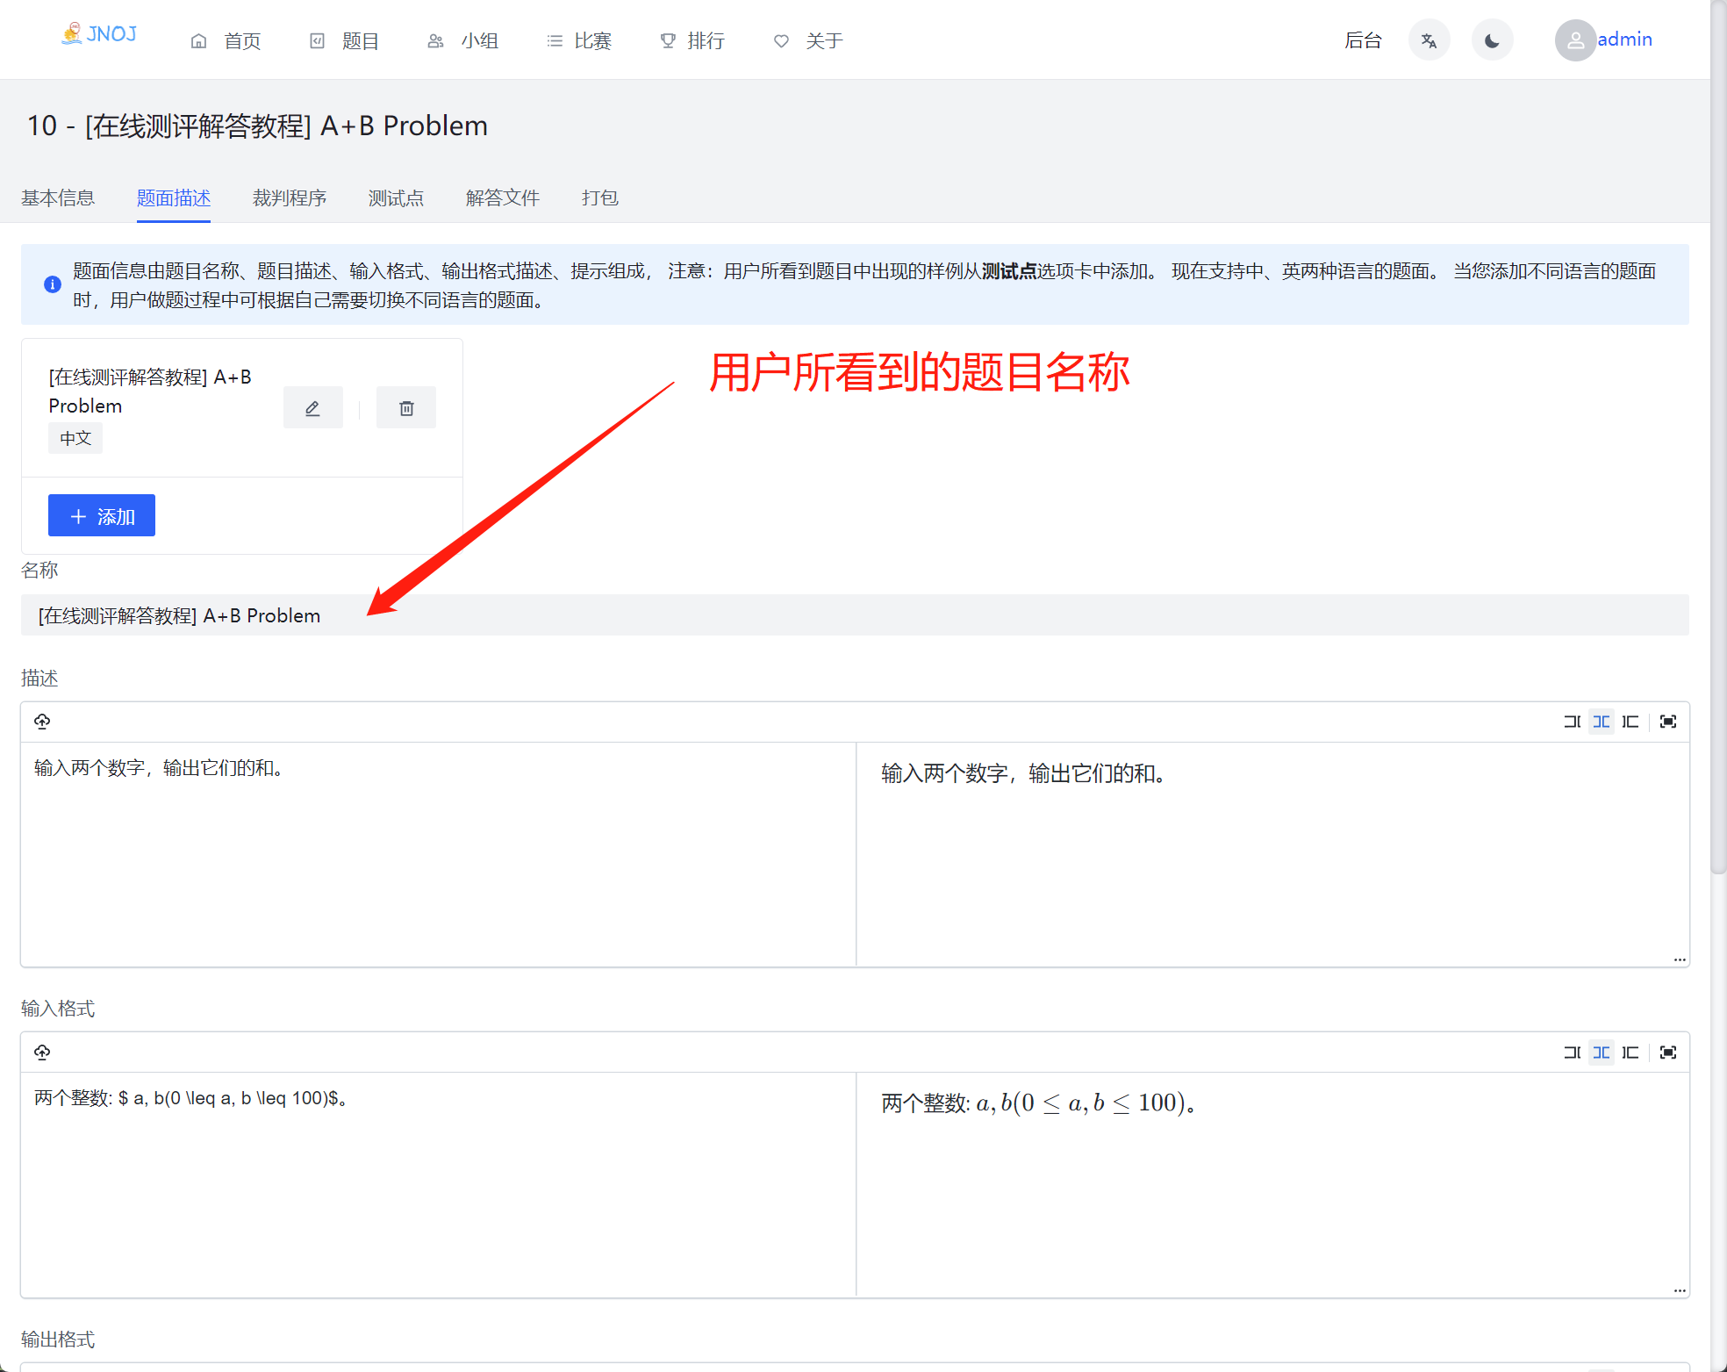The height and width of the screenshot is (1372, 1727).
Task: Switch to the 解答文件 tab
Action: 503,198
